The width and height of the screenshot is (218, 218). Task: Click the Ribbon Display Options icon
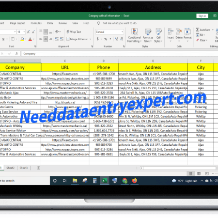tap(215, 16)
